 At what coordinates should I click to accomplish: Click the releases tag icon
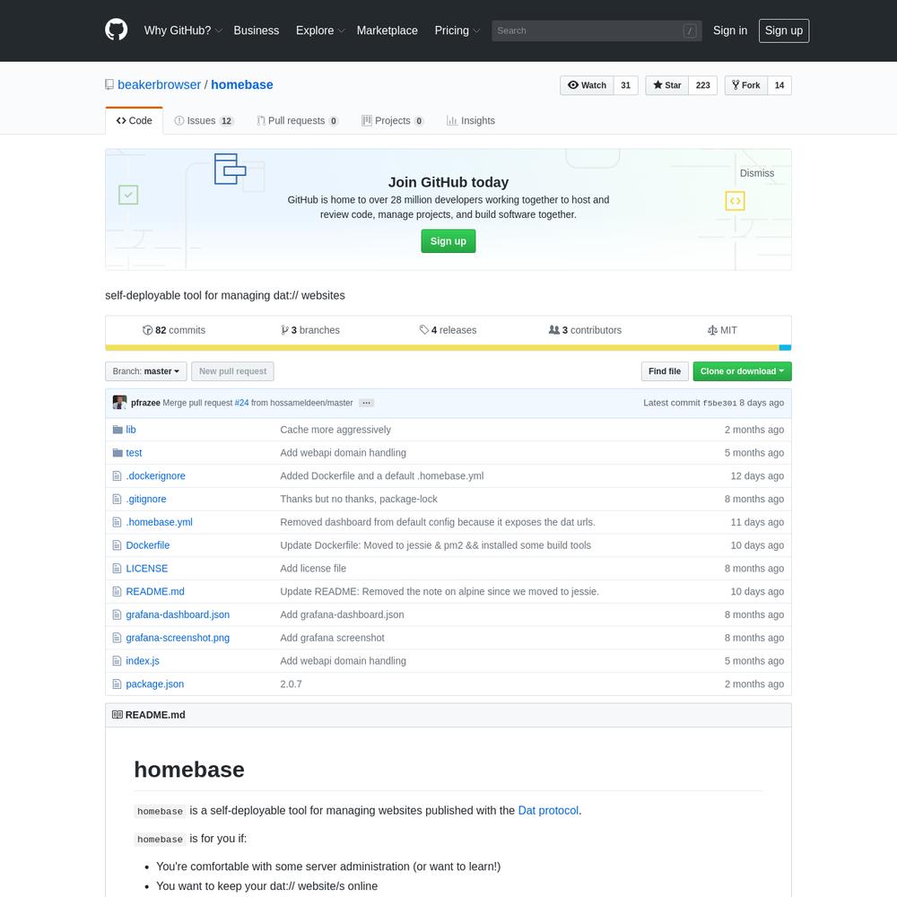pos(424,329)
